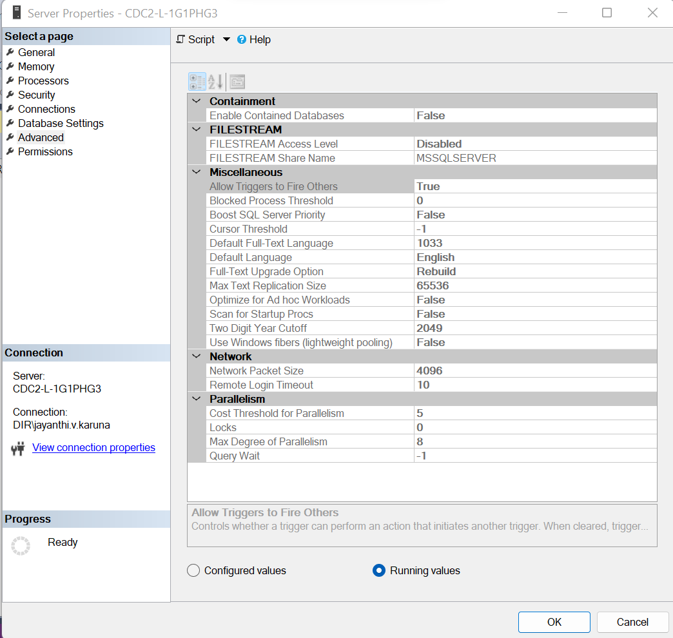Select the Scan for Startup Procs row
The image size is (673, 638).
coord(431,314)
